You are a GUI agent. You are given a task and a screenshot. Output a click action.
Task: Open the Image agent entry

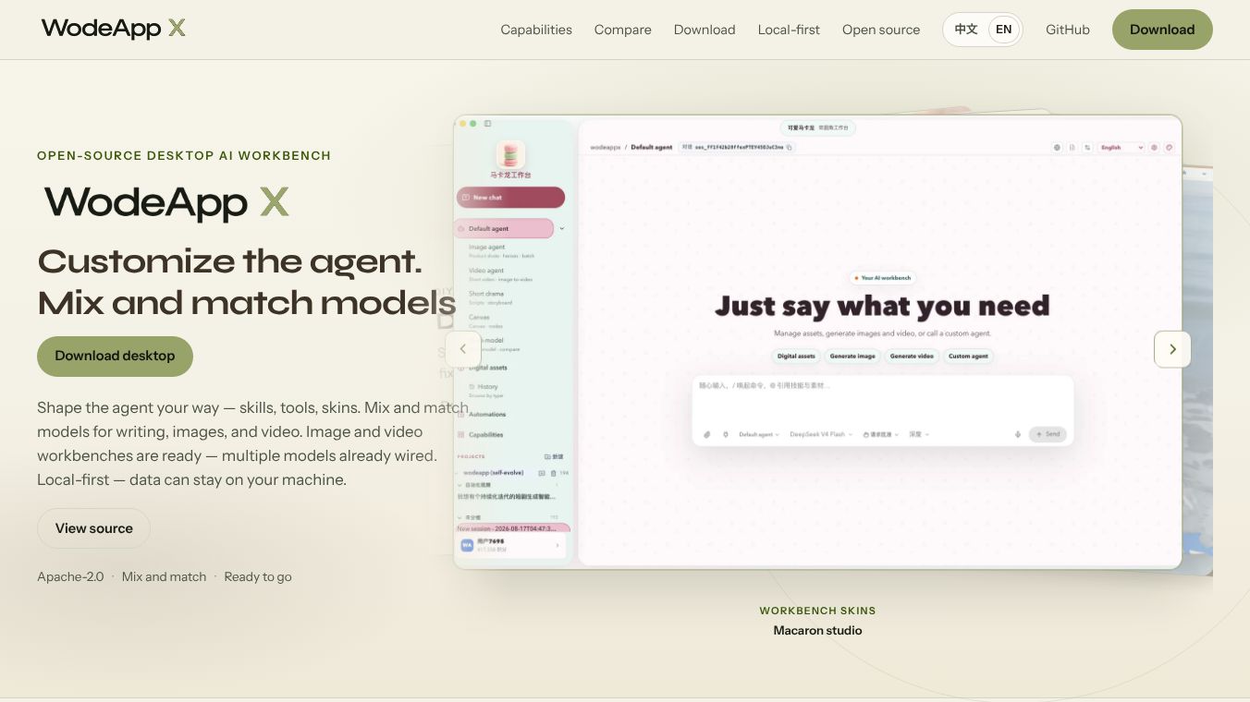(502, 251)
